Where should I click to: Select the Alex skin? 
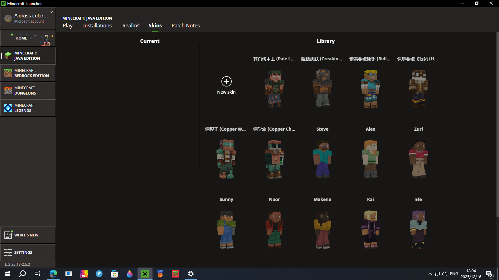[371, 159]
